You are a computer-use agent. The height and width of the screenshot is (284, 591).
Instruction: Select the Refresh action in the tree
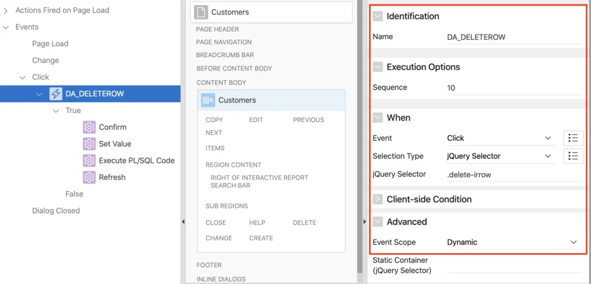[113, 177]
